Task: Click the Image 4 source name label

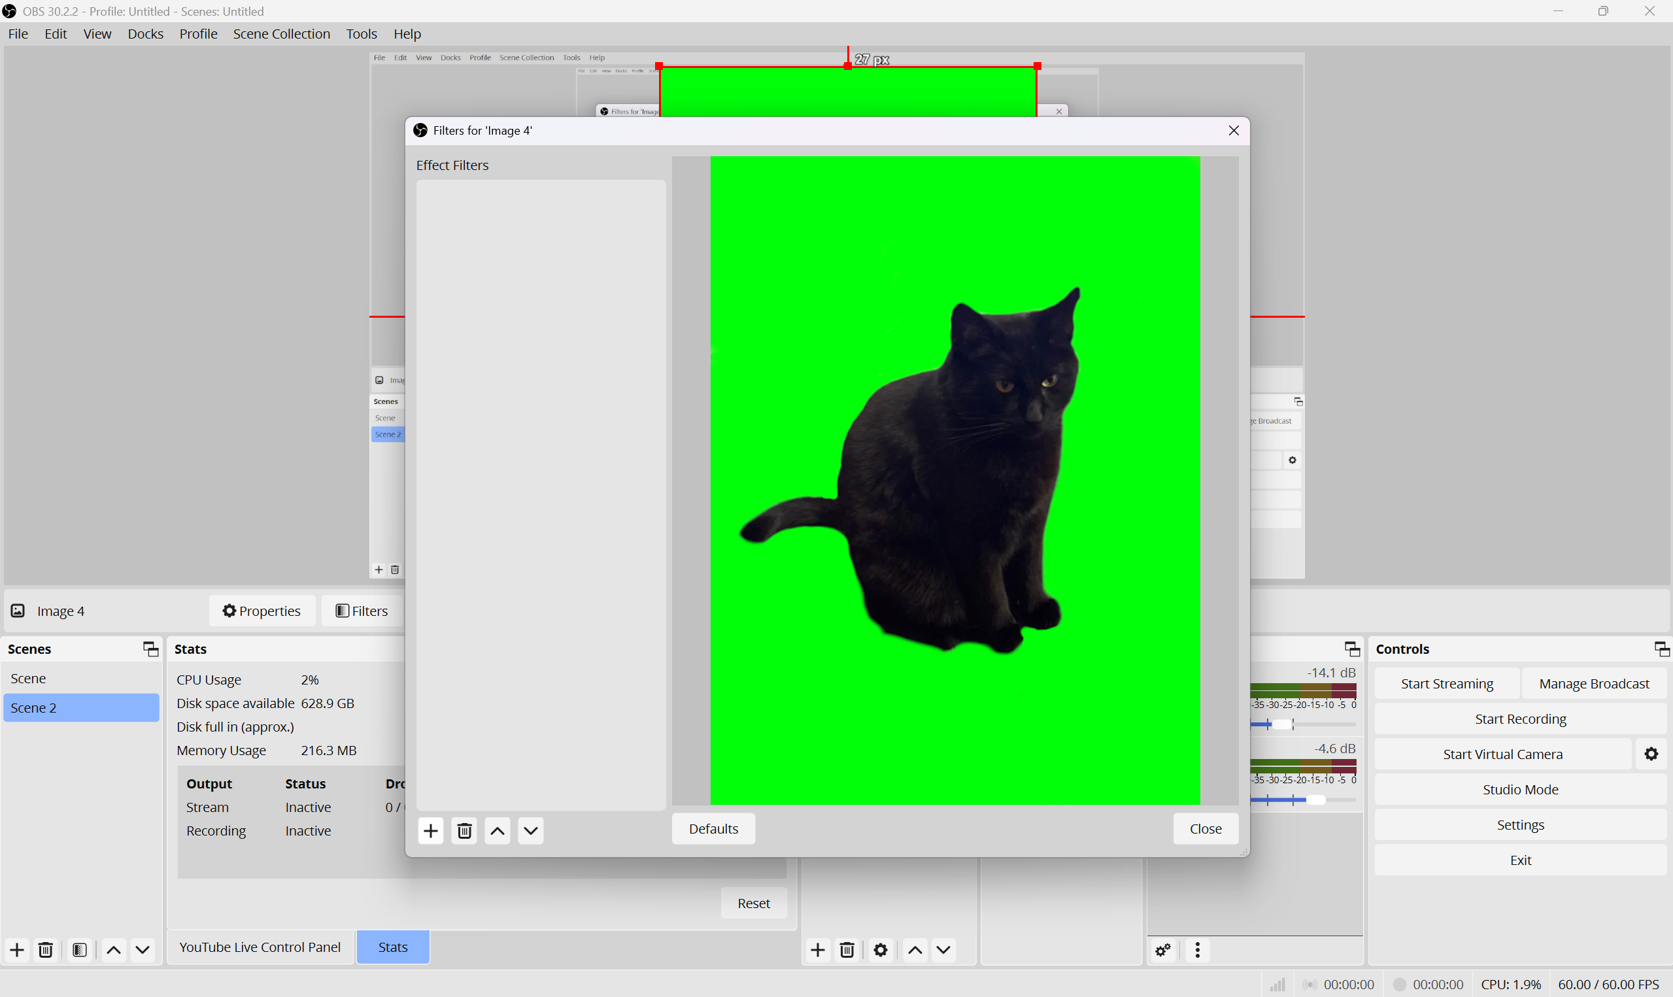Action: pyautogui.click(x=60, y=611)
